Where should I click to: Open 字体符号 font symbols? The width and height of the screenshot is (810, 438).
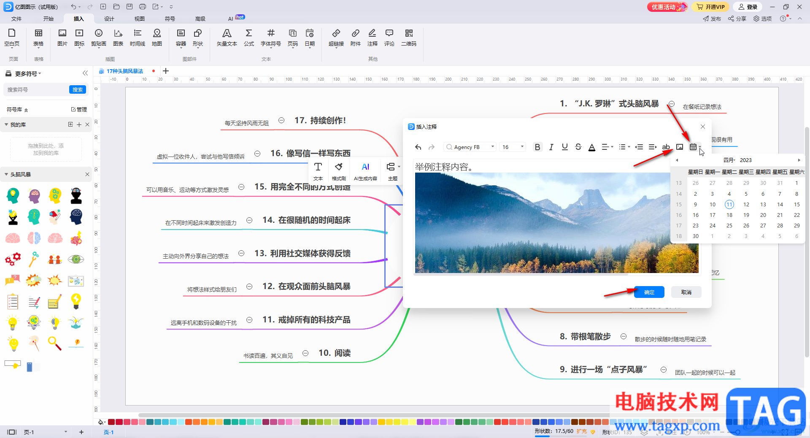coord(271,38)
